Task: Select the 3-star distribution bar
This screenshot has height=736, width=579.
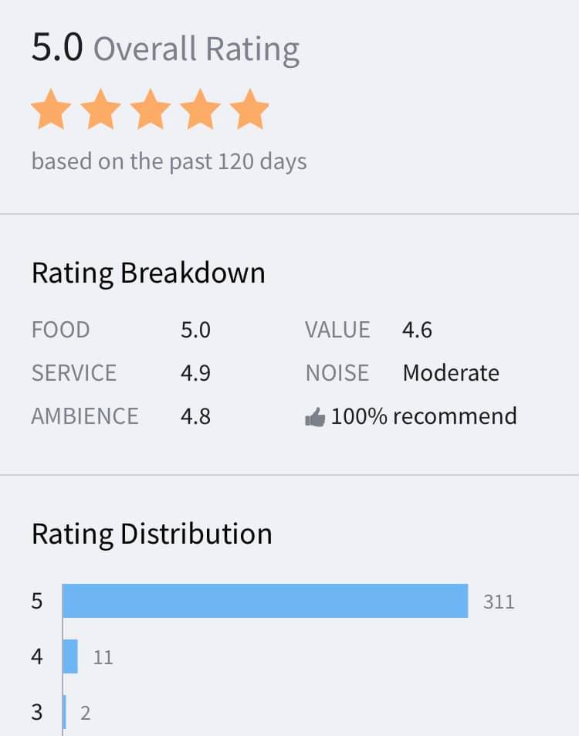Action: click(65, 712)
